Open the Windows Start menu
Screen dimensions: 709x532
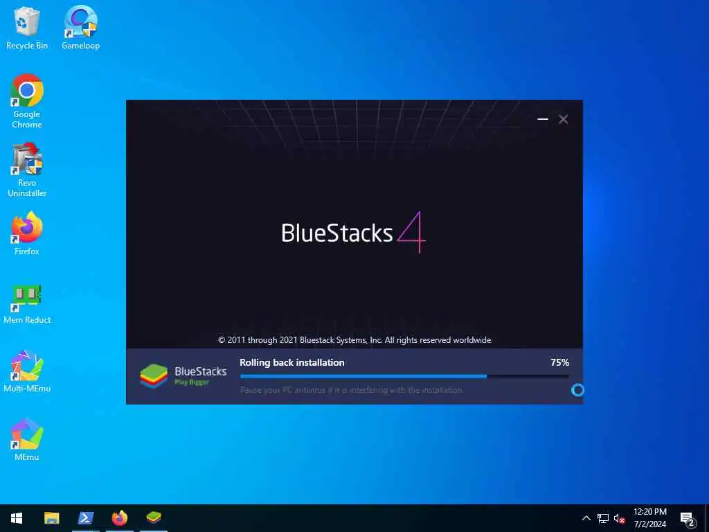(x=17, y=518)
